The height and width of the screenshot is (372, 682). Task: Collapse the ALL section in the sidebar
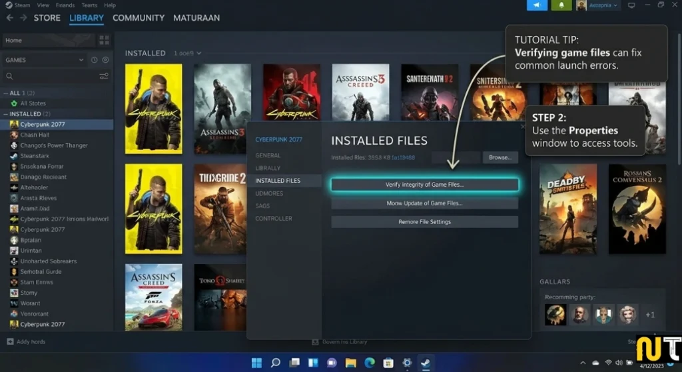click(5, 93)
